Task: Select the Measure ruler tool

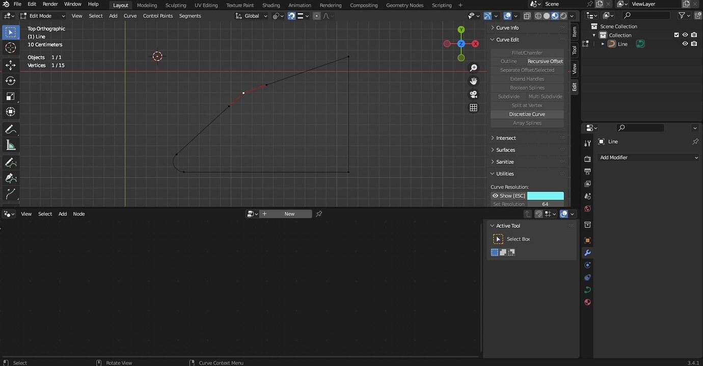Action: [x=10, y=145]
